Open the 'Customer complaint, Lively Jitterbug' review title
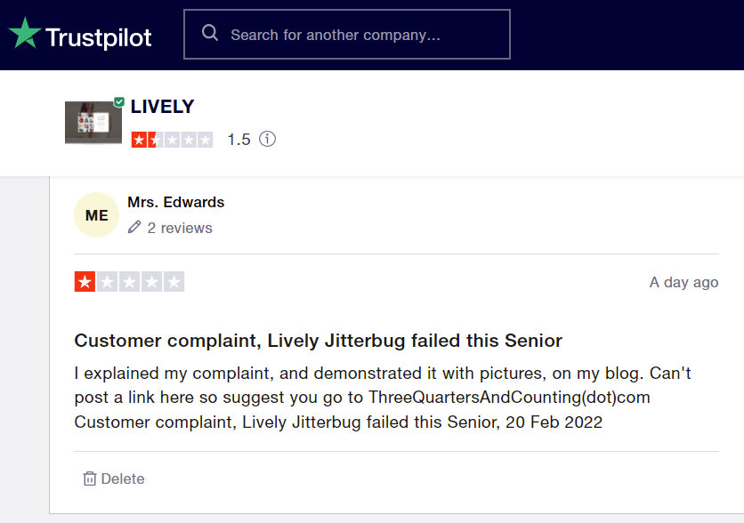This screenshot has width=744, height=523. [318, 341]
